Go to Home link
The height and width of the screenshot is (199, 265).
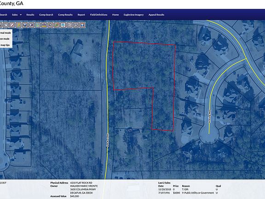click(x=115, y=15)
